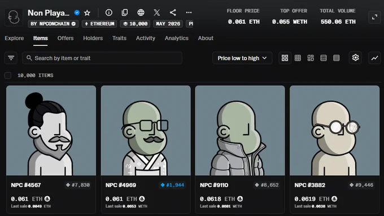Viewport: 384px width, 216px height.
Task: Switch to the Activity tab
Action: tap(146, 38)
